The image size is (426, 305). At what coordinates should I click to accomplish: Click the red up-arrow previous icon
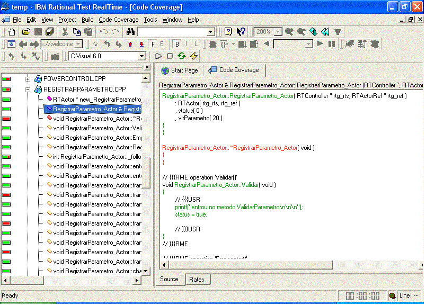click(130, 44)
